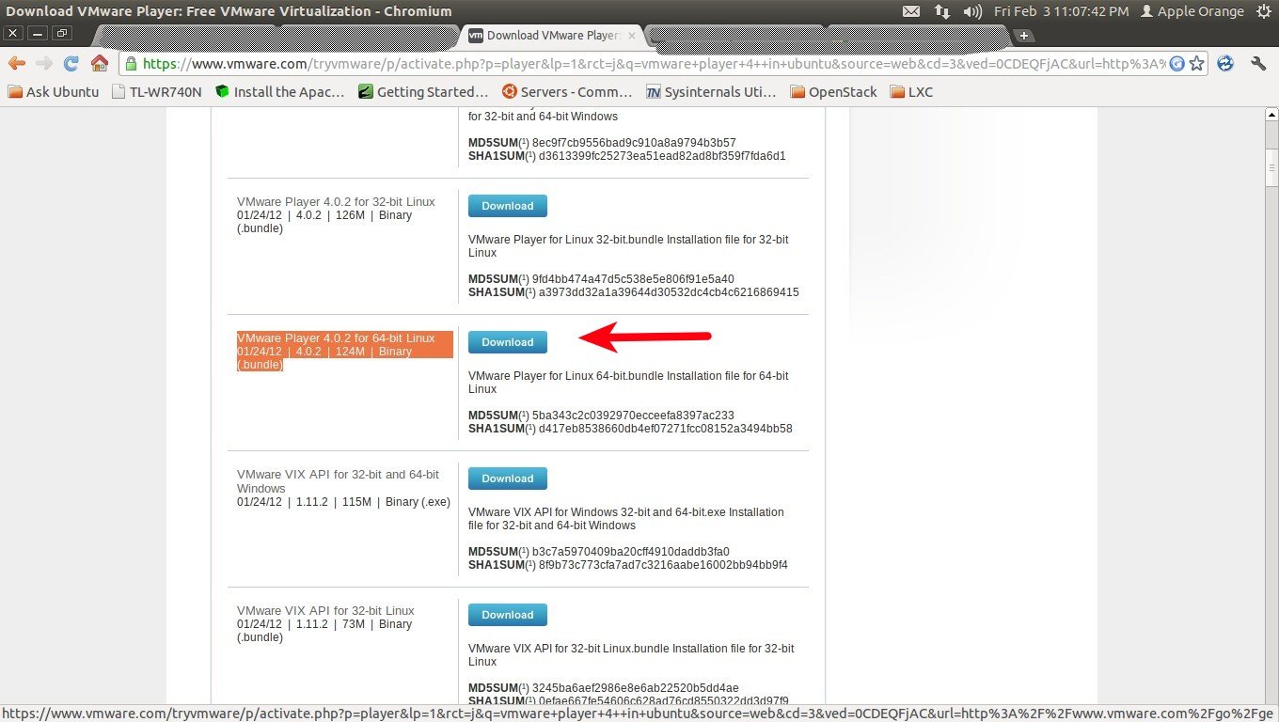Click the VMware Player 4.0.2 for 32-bit Linux title
Image resolution: width=1279 pixels, height=722 pixels.
pyautogui.click(x=336, y=202)
